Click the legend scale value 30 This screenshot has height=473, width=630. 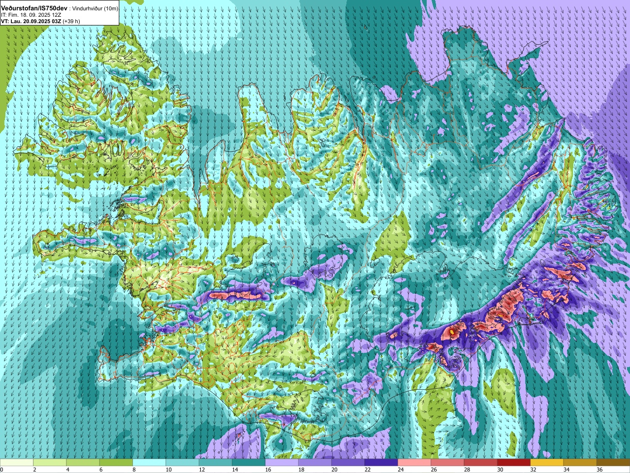pyautogui.click(x=500, y=470)
